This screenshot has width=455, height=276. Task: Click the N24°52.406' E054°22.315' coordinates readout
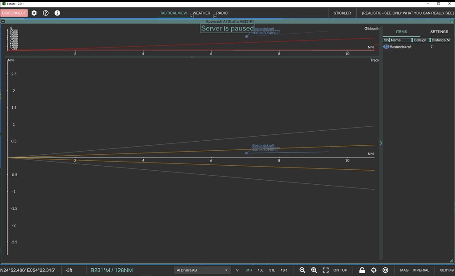point(28,270)
